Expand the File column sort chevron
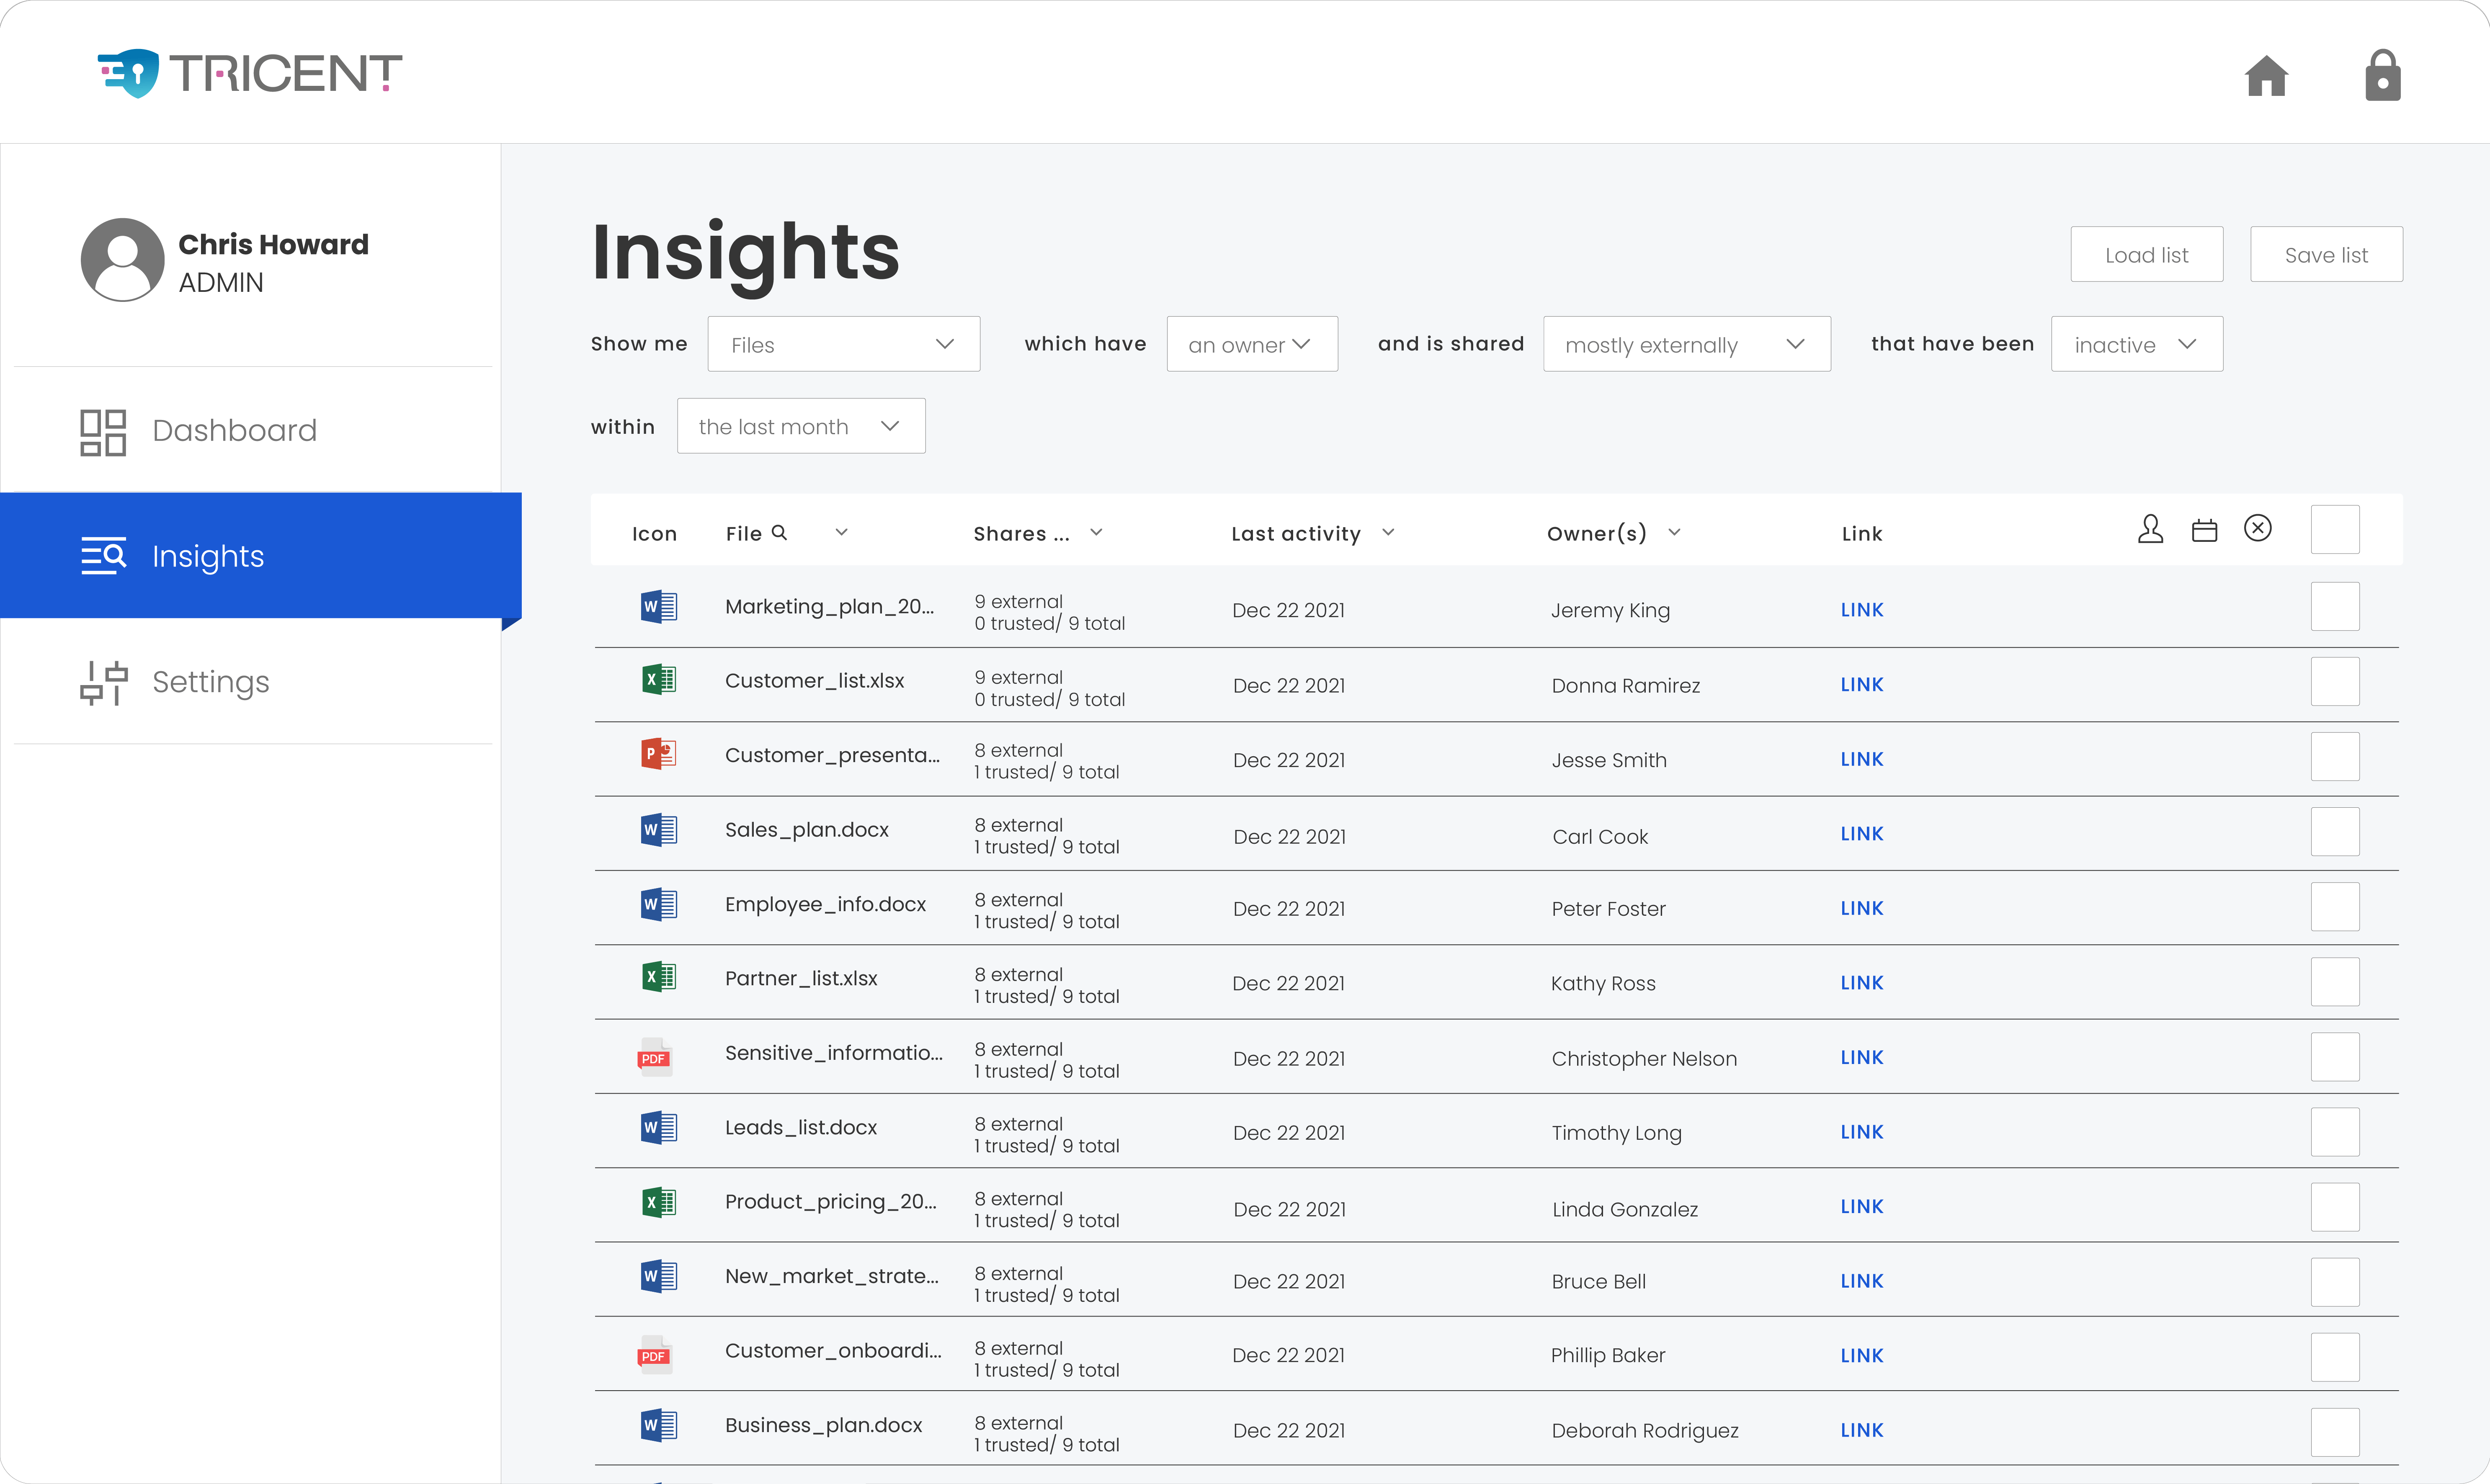The width and height of the screenshot is (2490, 1484). point(841,532)
